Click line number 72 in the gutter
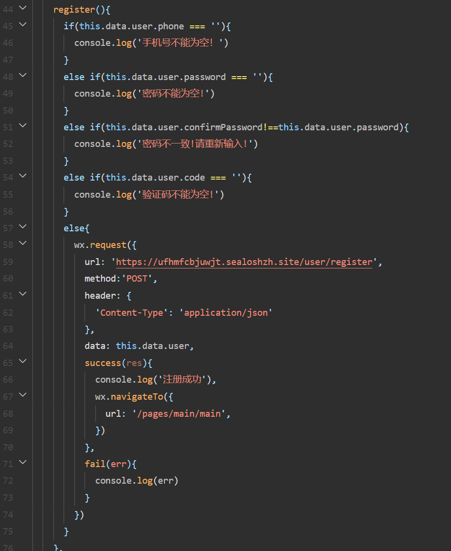This screenshot has width=451, height=551. coord(8,481)
